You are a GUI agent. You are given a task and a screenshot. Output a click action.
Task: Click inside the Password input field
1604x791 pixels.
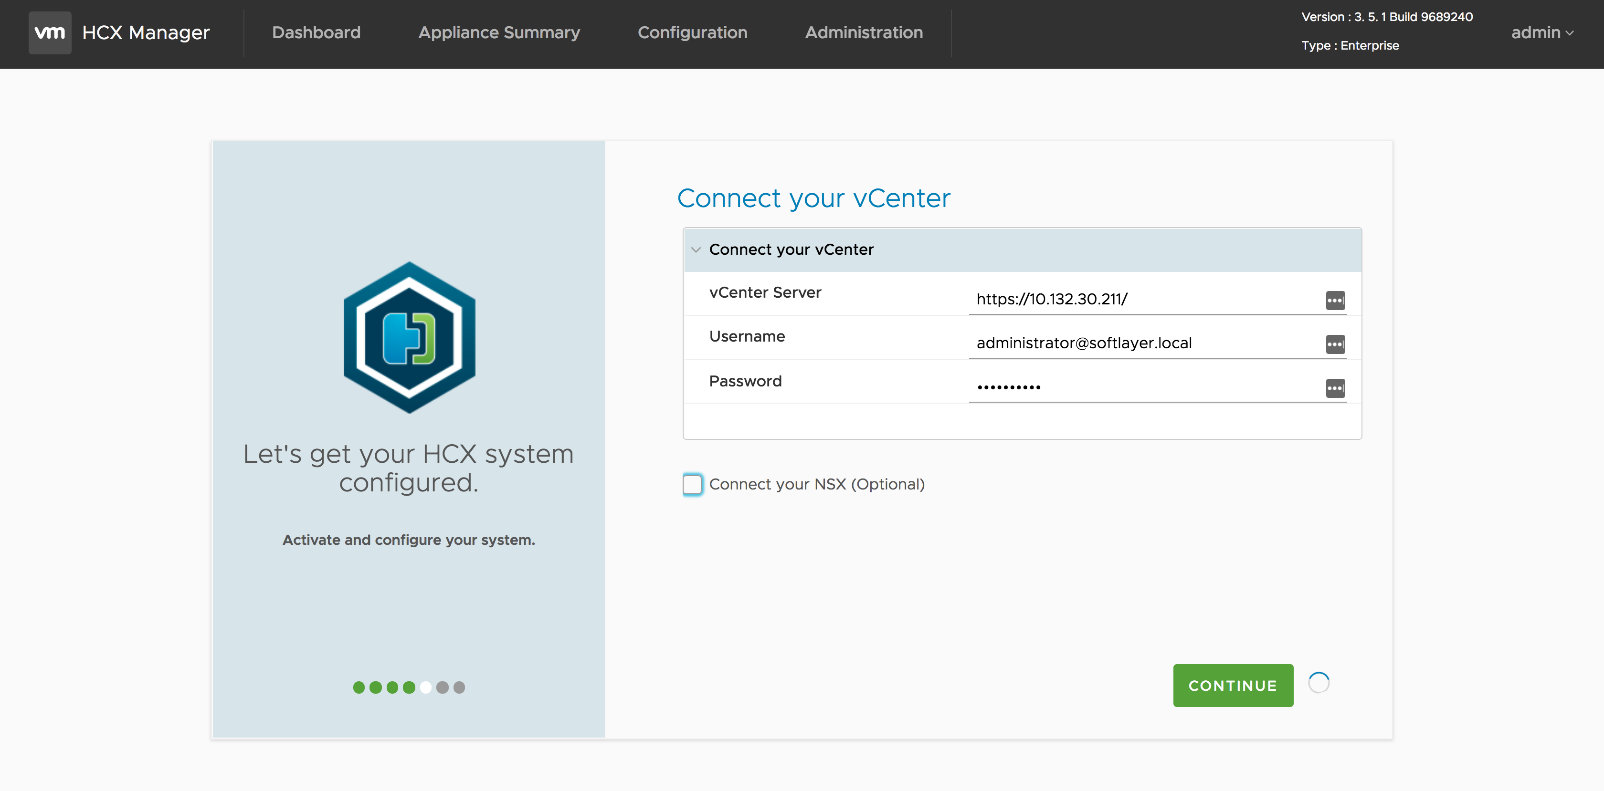1121,386
